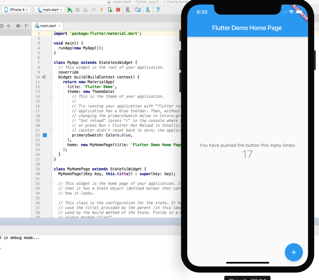Trigger Flutter Hot Reload lightning bolt
The image size is (319, 280).
tap(102, 10)
